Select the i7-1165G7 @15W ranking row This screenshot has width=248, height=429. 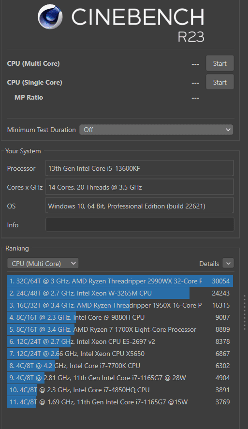120,402
